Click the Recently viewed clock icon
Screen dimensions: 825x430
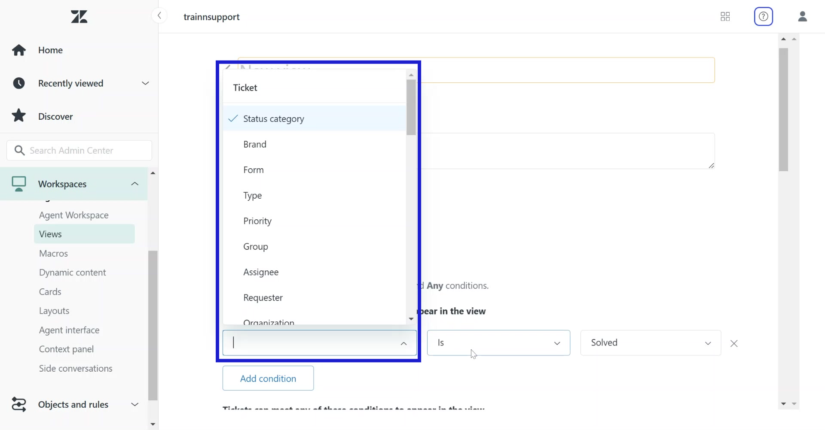point(19,83)
